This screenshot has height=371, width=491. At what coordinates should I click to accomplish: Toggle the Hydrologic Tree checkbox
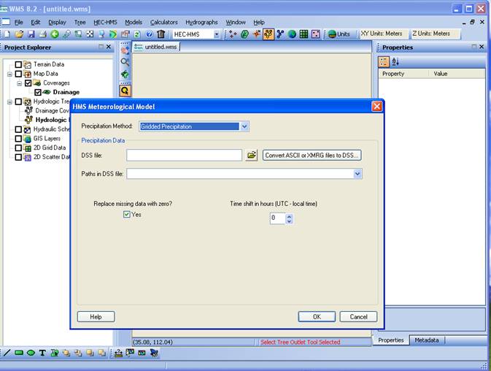pyautogui.click(x=18, y=102)
